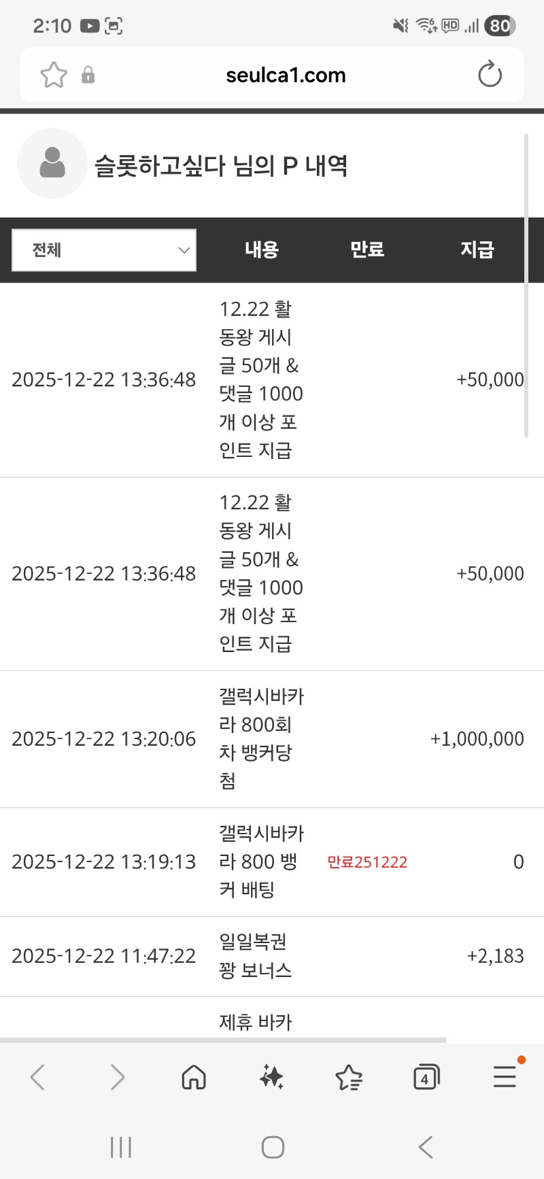Select the 갤럭시바카라 800회차 뱅커당첨 entry
The height and width of the screenshot is (1179, 544).
point(261,738)
